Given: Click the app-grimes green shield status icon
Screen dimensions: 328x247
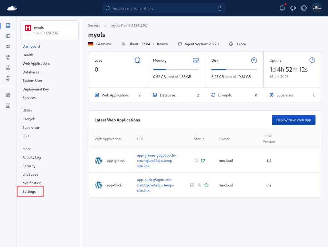Looking at the screenshot, I should (x=203, y=161).
